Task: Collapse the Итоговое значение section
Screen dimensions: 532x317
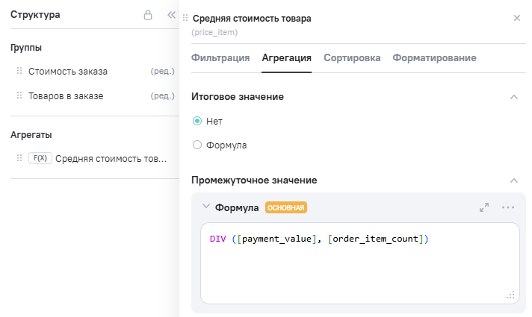Action: click(513, 97)
